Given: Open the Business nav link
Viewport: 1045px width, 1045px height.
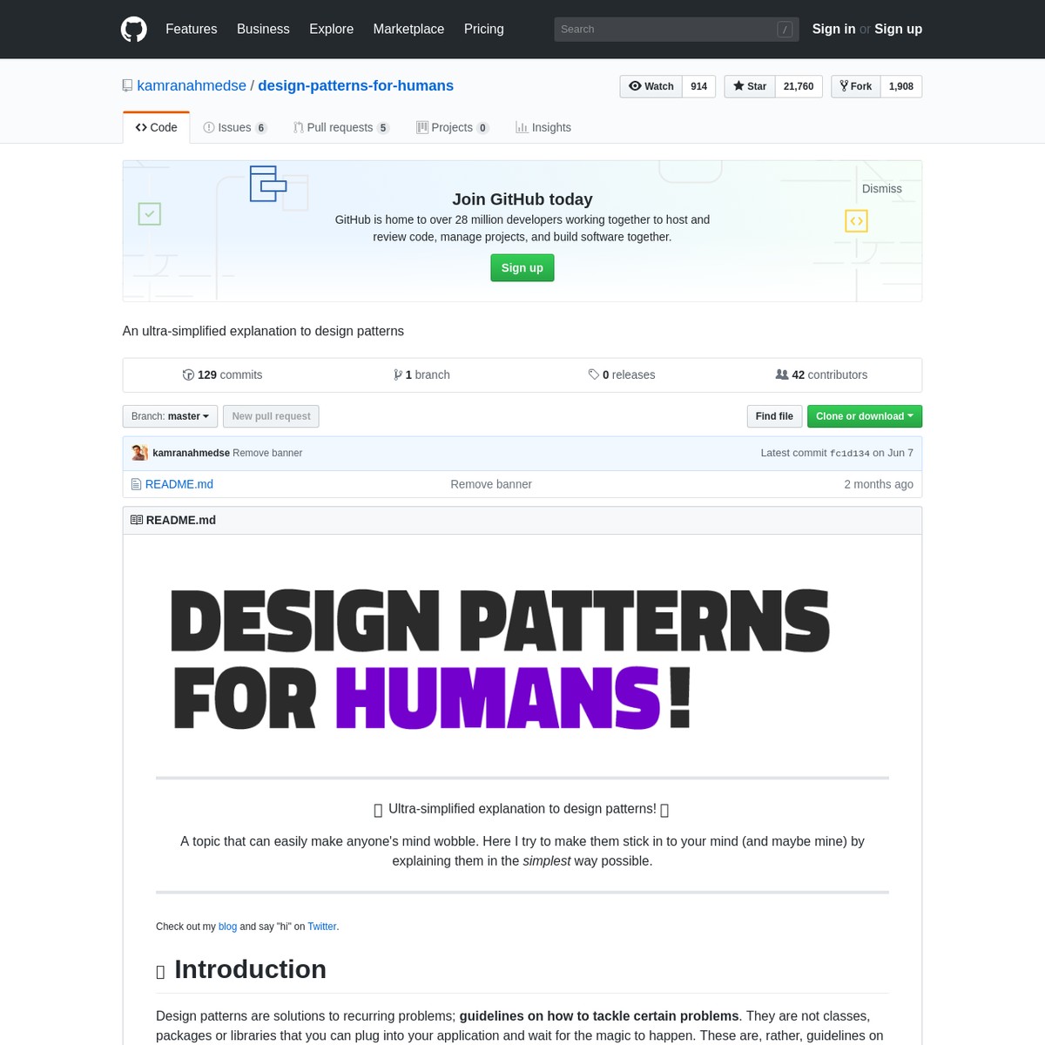Looking at the screenshot, I should tap(263, 29).
